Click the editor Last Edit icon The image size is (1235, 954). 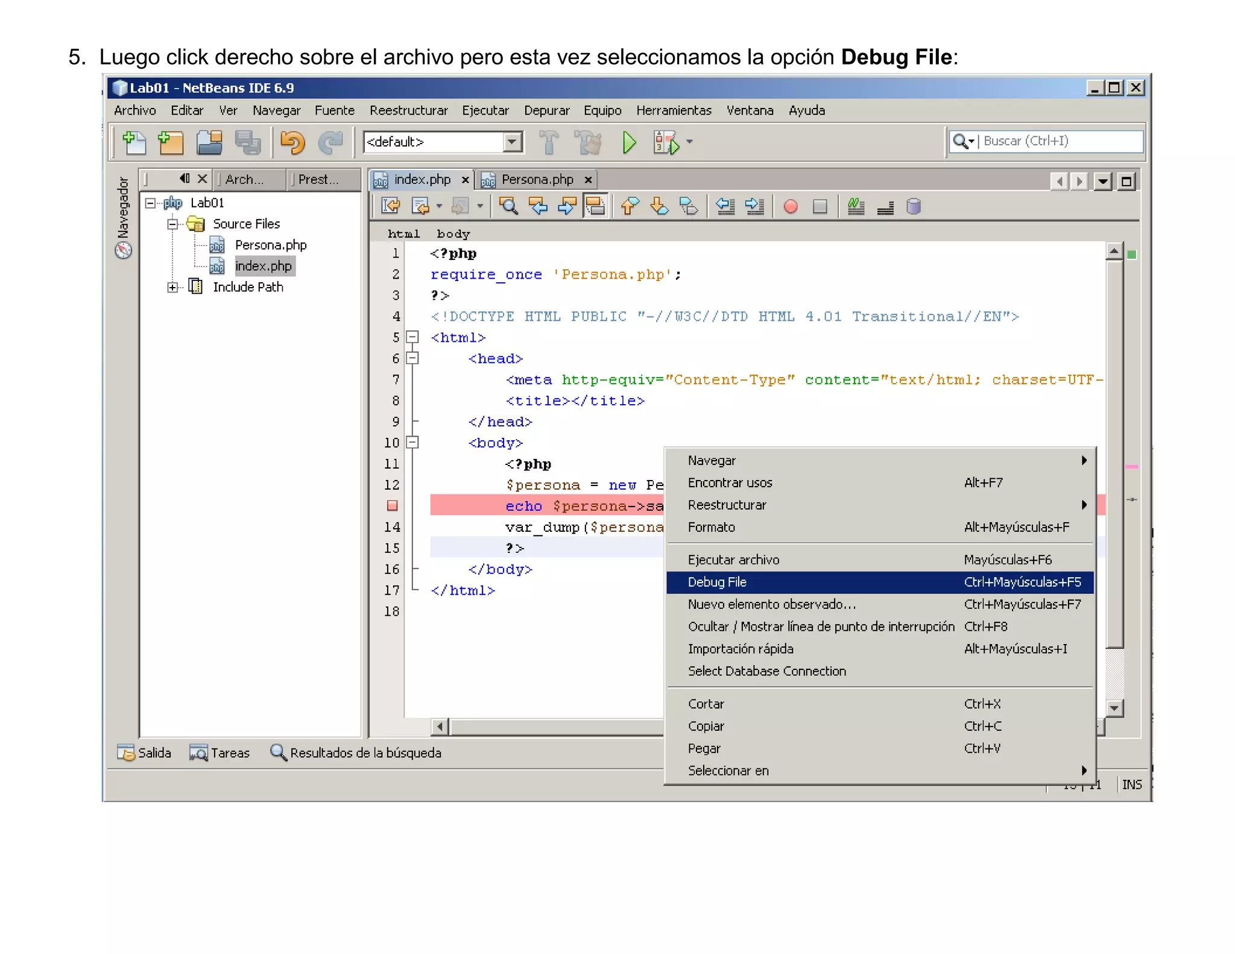(391, 206)
